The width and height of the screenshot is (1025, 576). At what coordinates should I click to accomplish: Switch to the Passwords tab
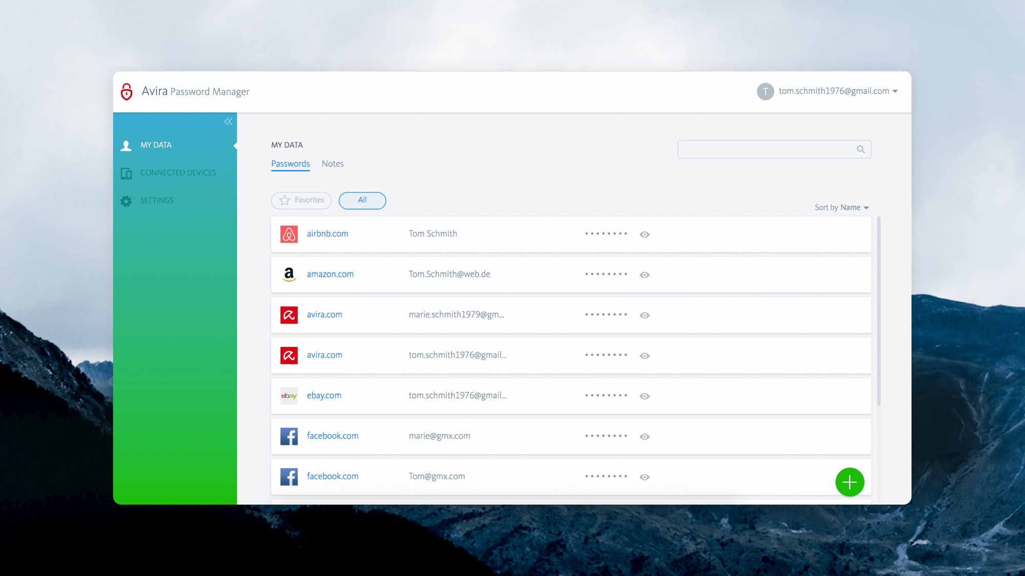[x=290, y=164]
